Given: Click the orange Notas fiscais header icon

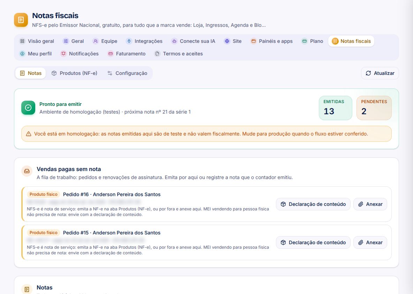Looking at the screenshot, I should [21, 20].
